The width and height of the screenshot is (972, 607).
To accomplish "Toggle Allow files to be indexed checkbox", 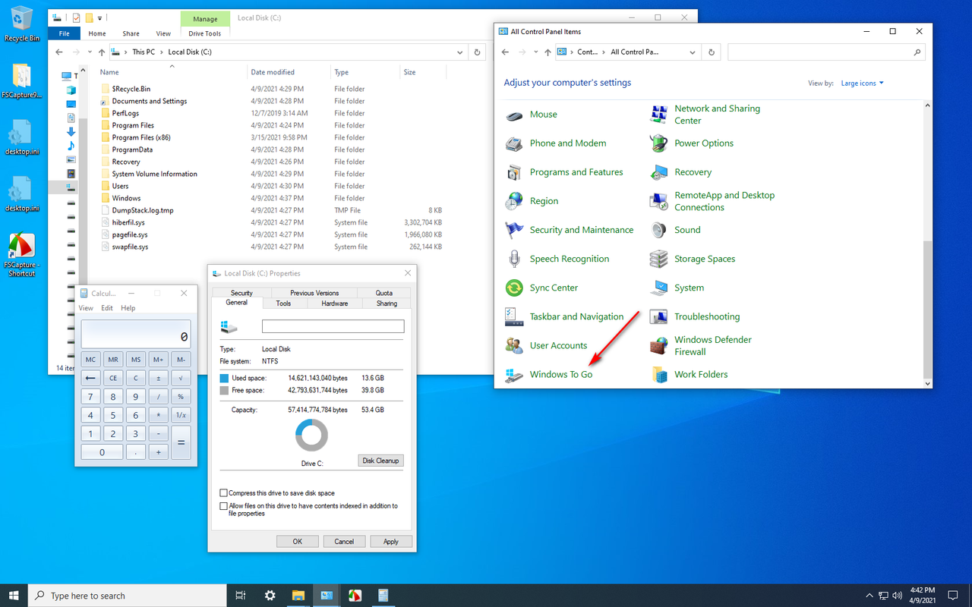I will click(223, 506).
